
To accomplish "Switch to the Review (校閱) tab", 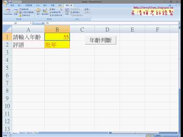I will (x=53, y=5).
